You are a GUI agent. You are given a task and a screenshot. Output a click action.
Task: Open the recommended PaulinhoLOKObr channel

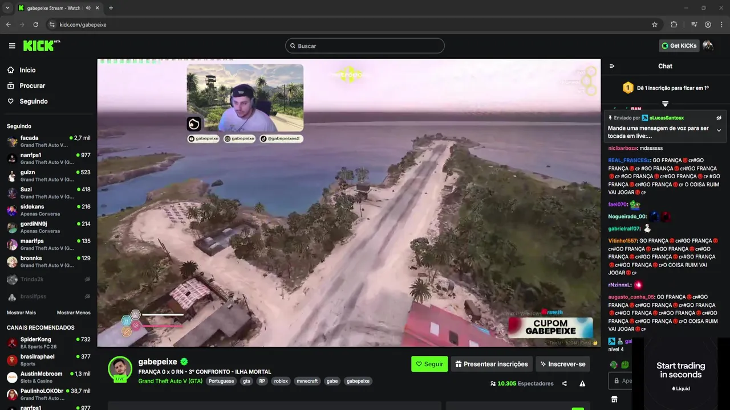[x=48, y=395]
